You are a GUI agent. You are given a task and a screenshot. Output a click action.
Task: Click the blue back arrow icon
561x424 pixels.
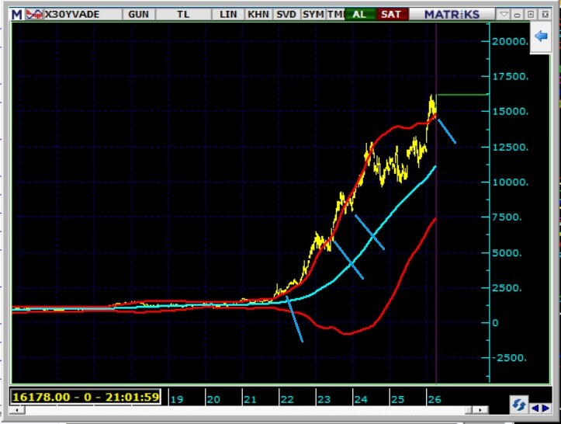(541, 36)
